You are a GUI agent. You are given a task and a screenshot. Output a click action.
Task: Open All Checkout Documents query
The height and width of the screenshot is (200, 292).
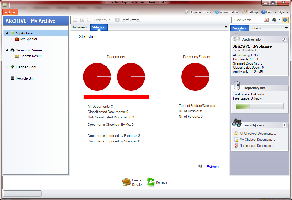click(x=258, y=134)
